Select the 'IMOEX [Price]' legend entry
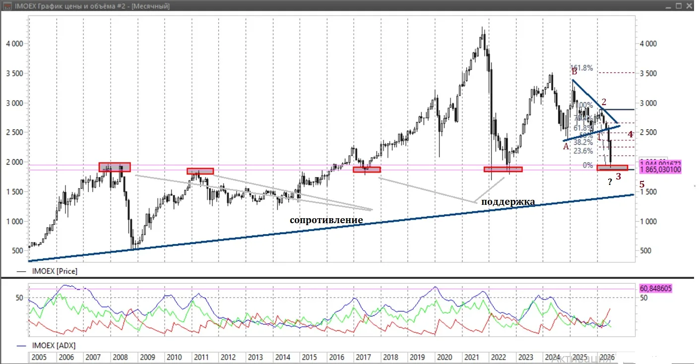699x364 pixels. [x=48, y=271]
